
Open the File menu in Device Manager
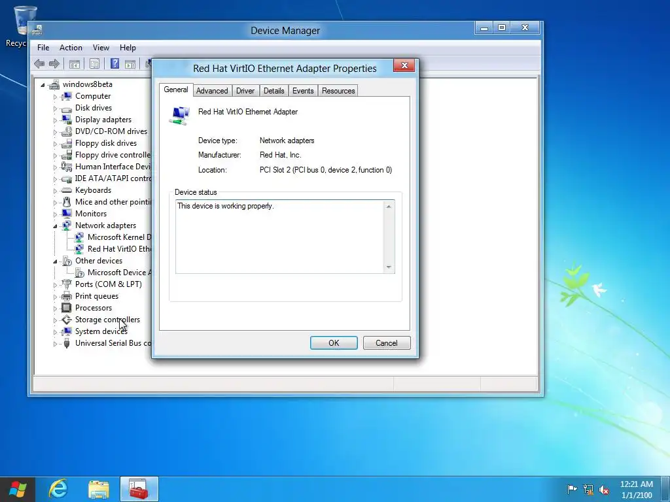pos(43,48)
